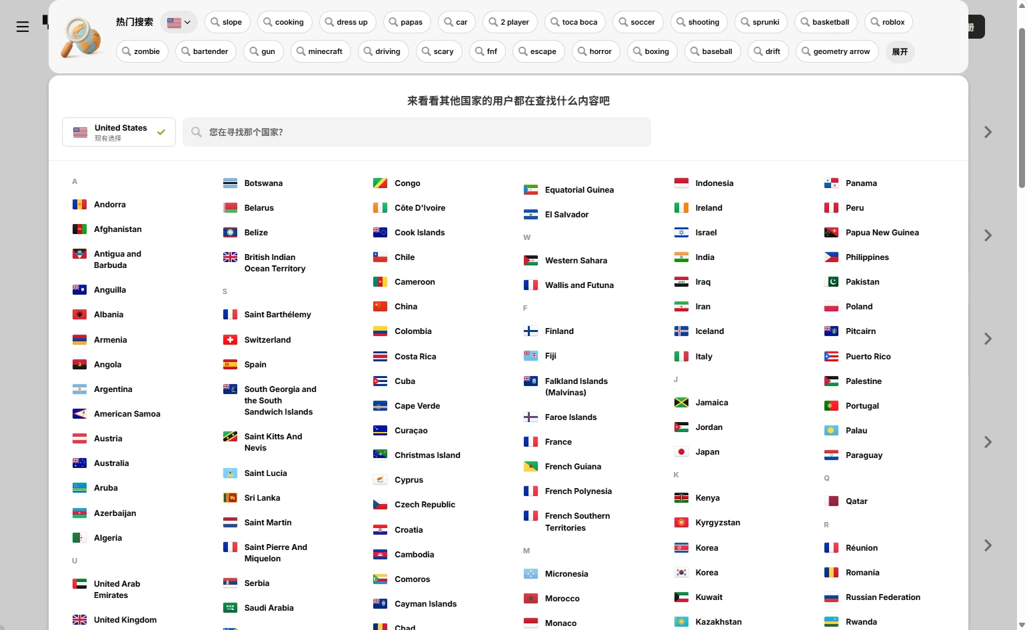Select the currently chosen United States option
This screenshot has width=1027, height=630.
click(x=119, y=132)
